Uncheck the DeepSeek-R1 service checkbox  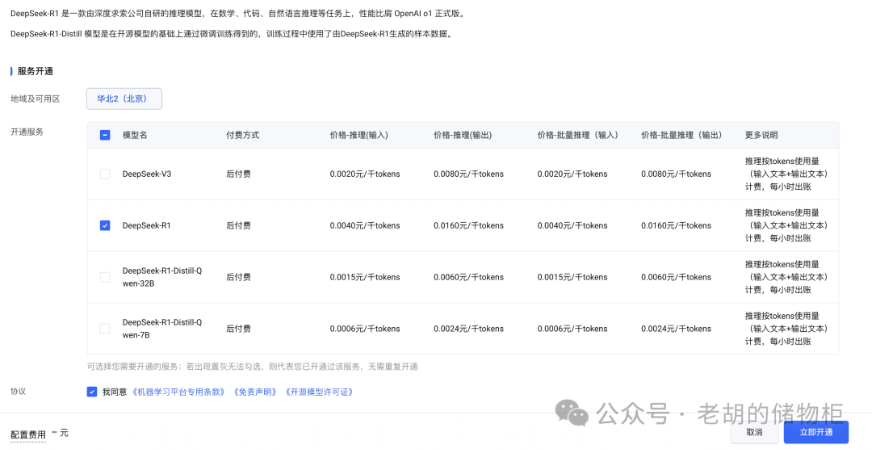(x=104, y=225)
